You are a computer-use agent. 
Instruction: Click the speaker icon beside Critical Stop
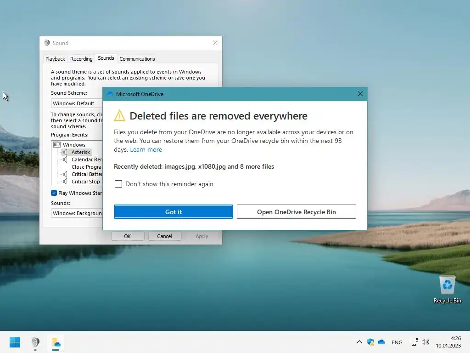tap(65, 182)
